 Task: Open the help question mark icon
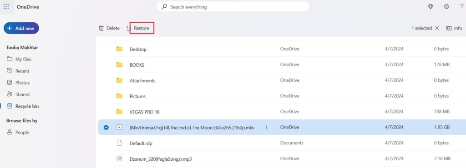point(461,7)
